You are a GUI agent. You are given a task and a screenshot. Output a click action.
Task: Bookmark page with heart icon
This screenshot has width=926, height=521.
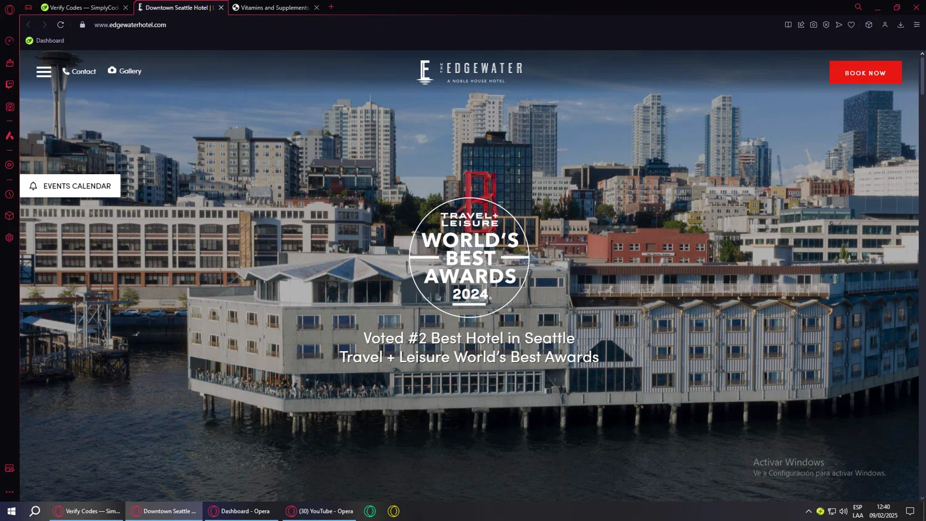click(x=851, y=25)
